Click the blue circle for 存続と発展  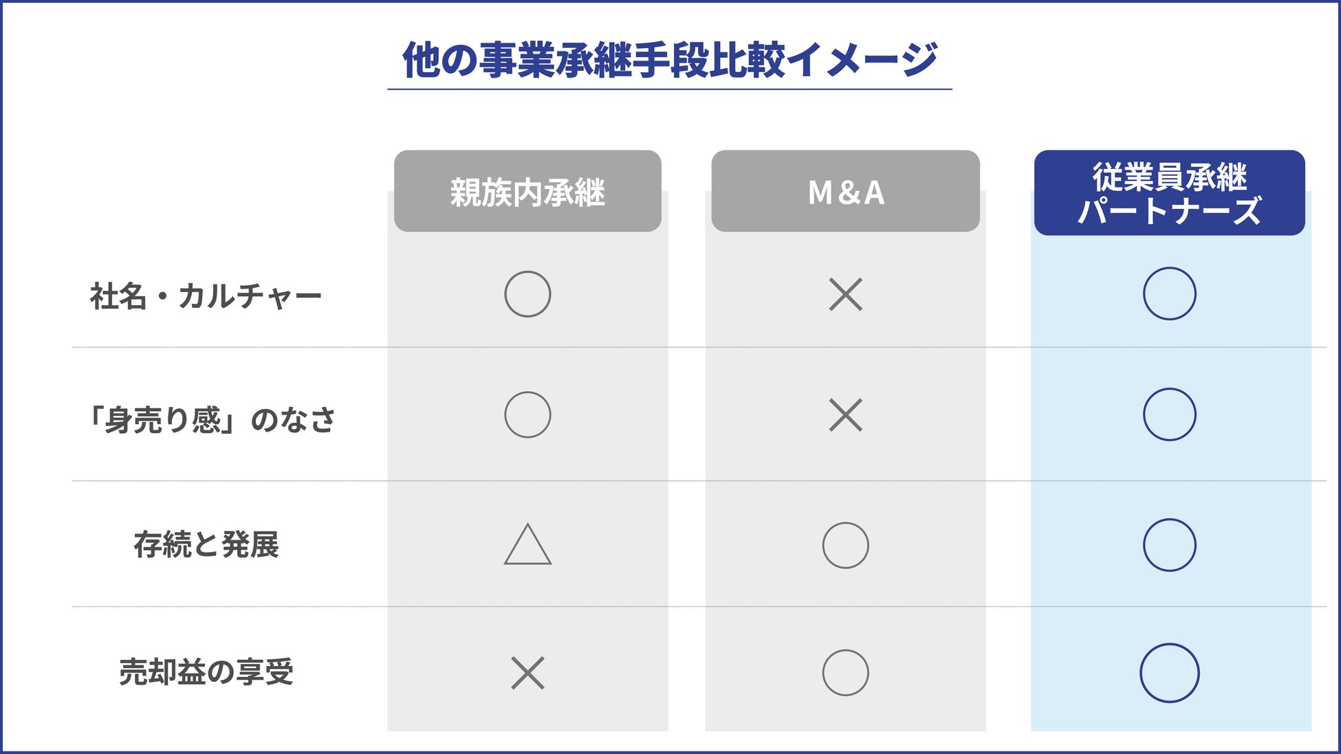(x=1169, y=545)
